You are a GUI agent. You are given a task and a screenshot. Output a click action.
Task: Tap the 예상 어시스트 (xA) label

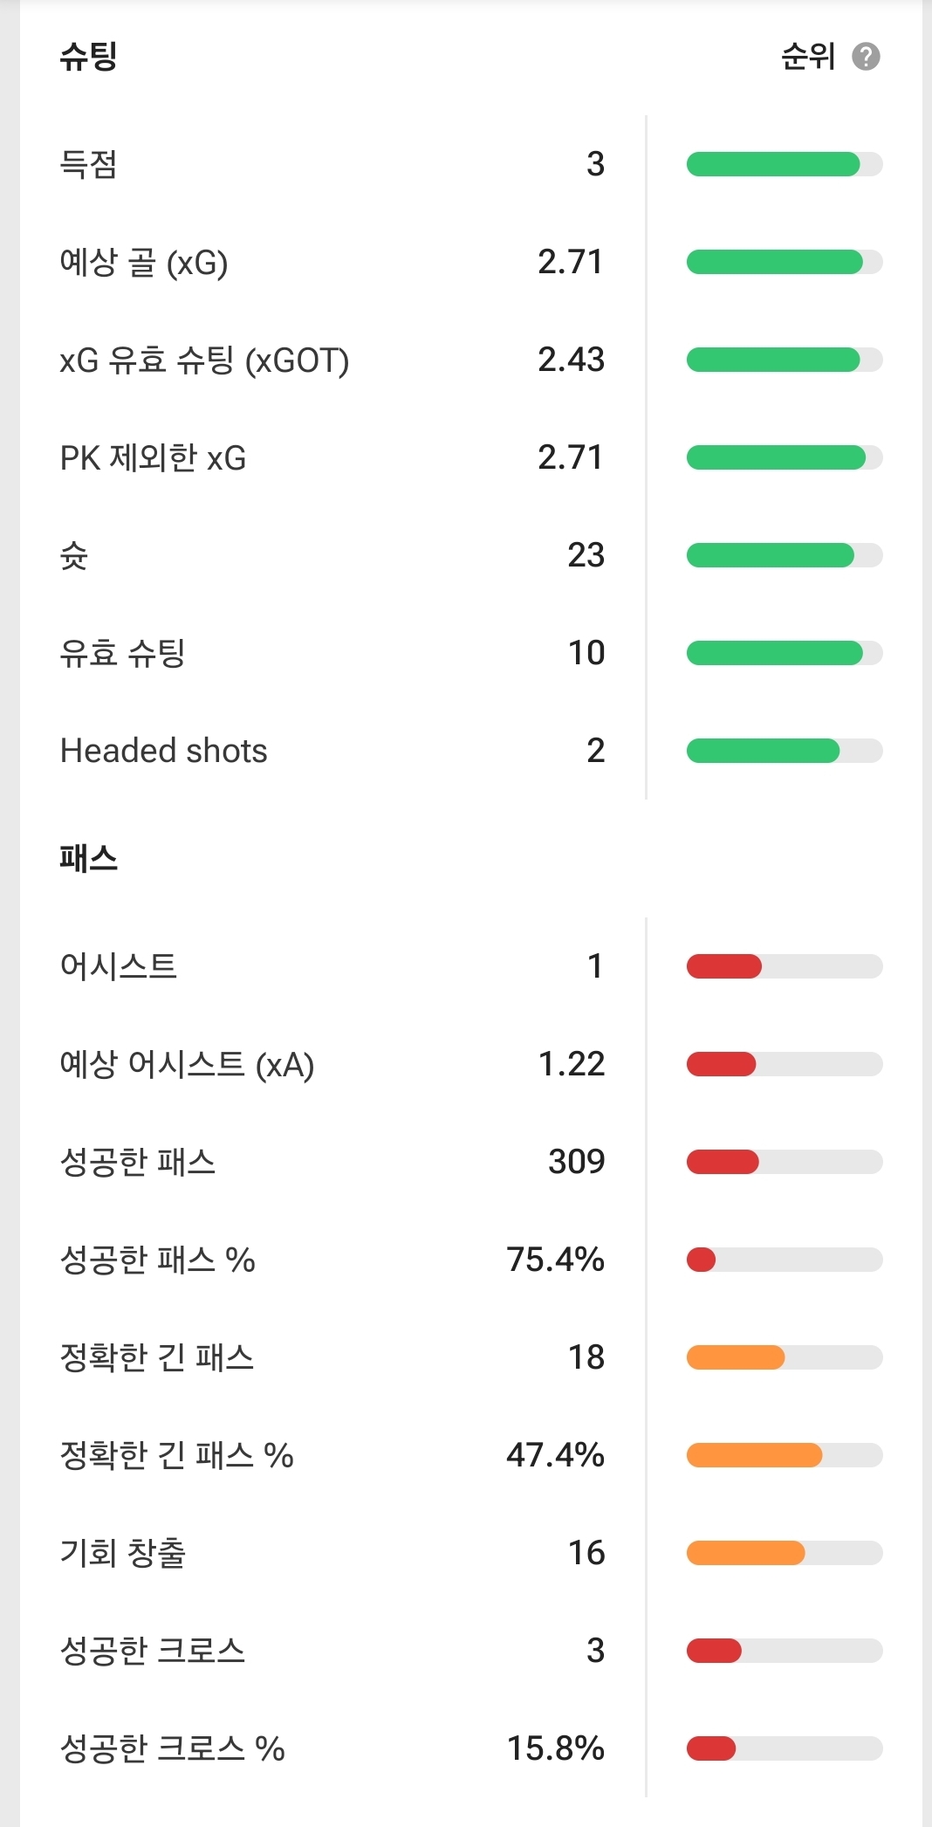tap(187, 1064)
